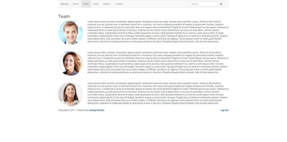Open the News page
Screen dimensions: 287x142
coord(96,4)
